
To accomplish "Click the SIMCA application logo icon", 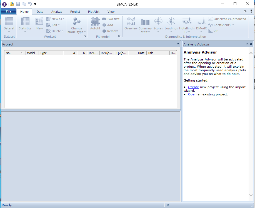I will [4, 4].
